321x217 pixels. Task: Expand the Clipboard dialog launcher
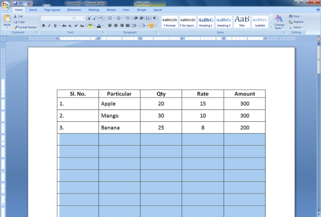pos(36,32)
